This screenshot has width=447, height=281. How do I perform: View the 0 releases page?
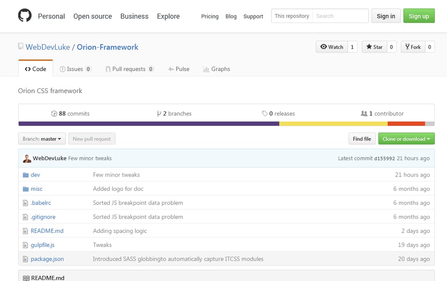coord(278,114)
